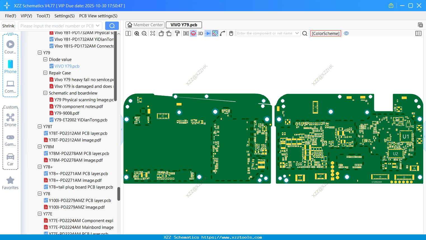The width and height of the screenshot is (426, 240).
Task: Click the mouse settings icon
Action: pyautogui.click(x=231, y=33)
